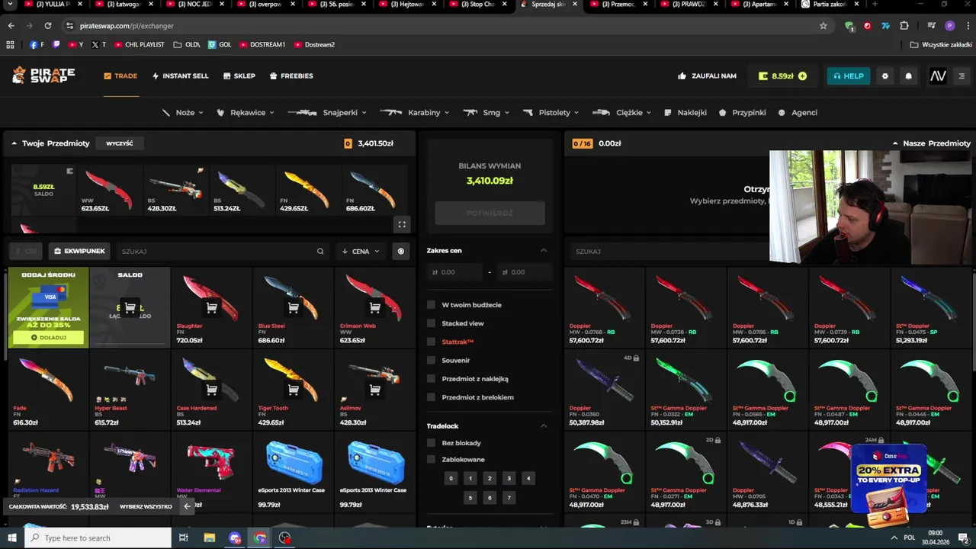Click the Chrome profile avatar
The width and height of the screenshot is (976, 549).
pyautogui.click(x=949, y=25)
